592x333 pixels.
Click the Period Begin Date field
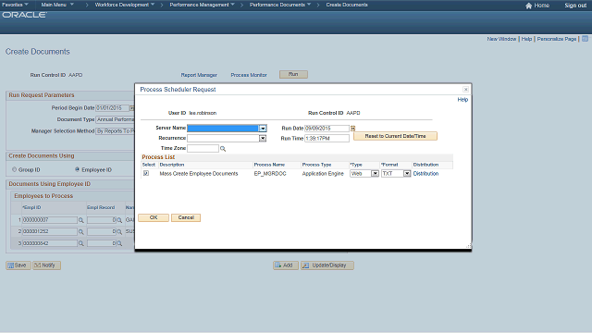tap(112, 108)
